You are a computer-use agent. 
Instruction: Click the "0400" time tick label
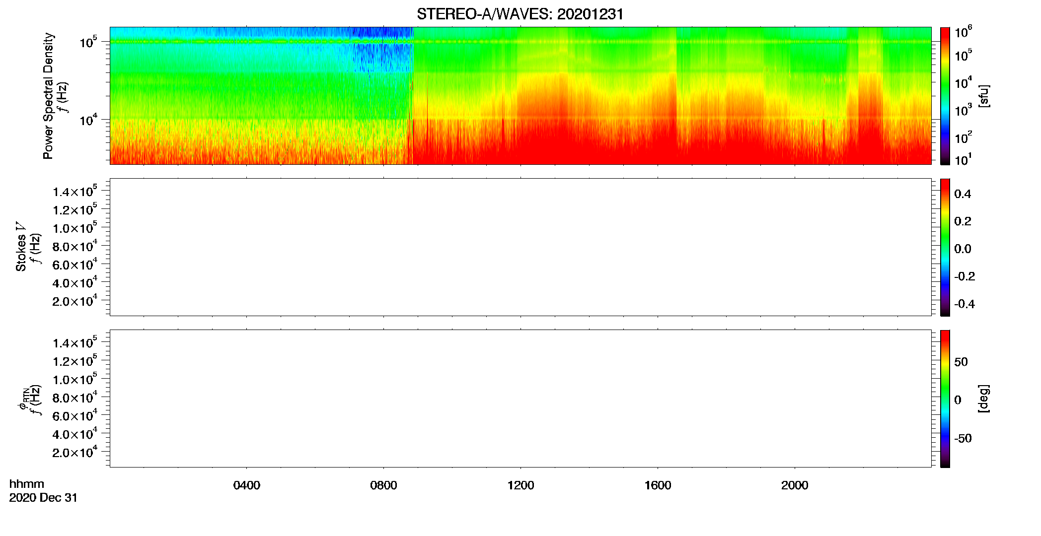247,485
